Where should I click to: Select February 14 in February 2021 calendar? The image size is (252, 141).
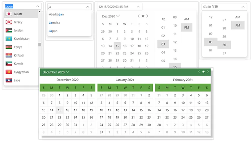point(159,110)
